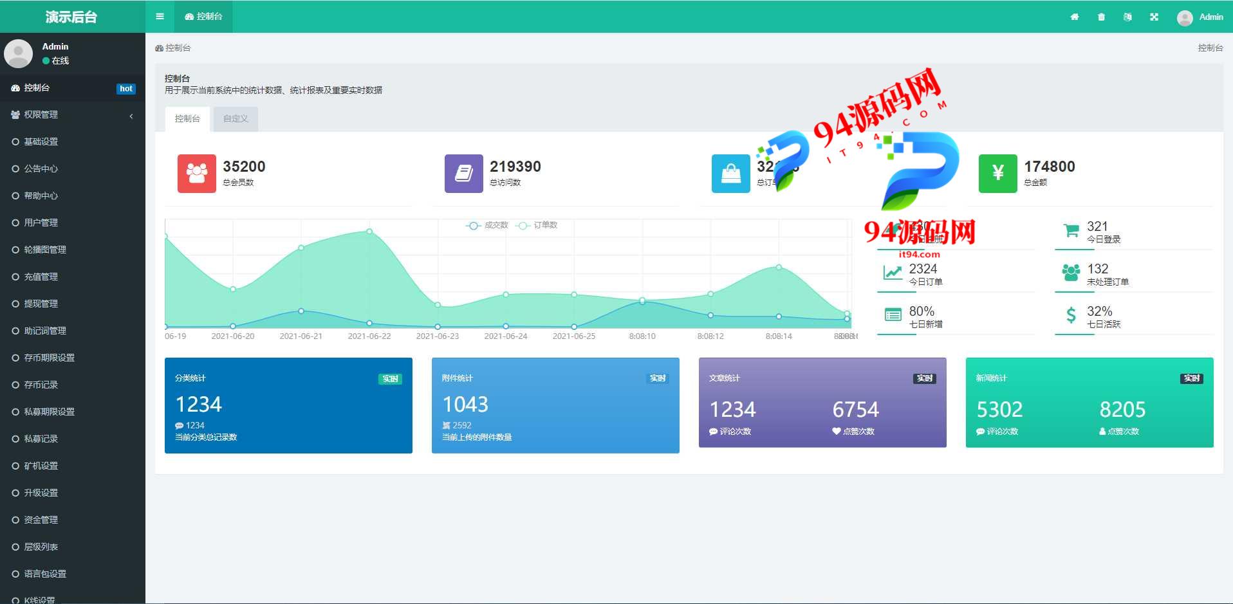Click the users icon by 未处理订单
Image resolution: width=1233 pixels, height=604 pixels.
tap(1071, 273)
